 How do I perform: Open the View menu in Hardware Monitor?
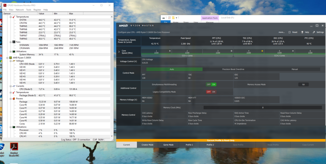pos(11,10)
